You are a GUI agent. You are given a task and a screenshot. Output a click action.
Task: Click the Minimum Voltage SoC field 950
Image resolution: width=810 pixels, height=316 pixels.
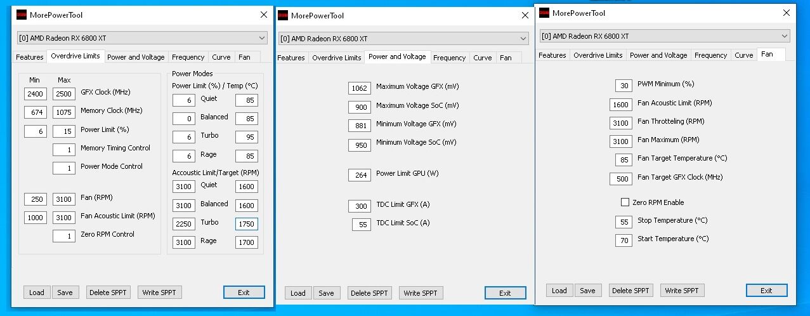click(x=360, y=145)
